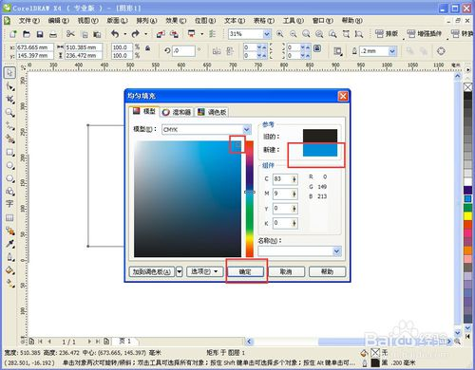Image resolution: width=475 pixels, height=370 pixels.
Task: Open the File menu
Action: point(28,21)
